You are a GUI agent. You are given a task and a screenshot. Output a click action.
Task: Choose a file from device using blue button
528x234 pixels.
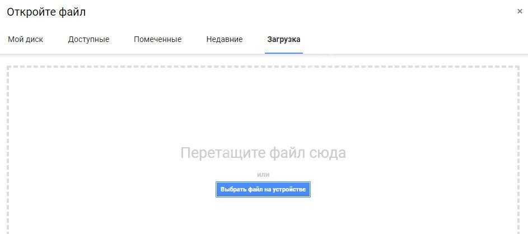[x=263, y=190]
